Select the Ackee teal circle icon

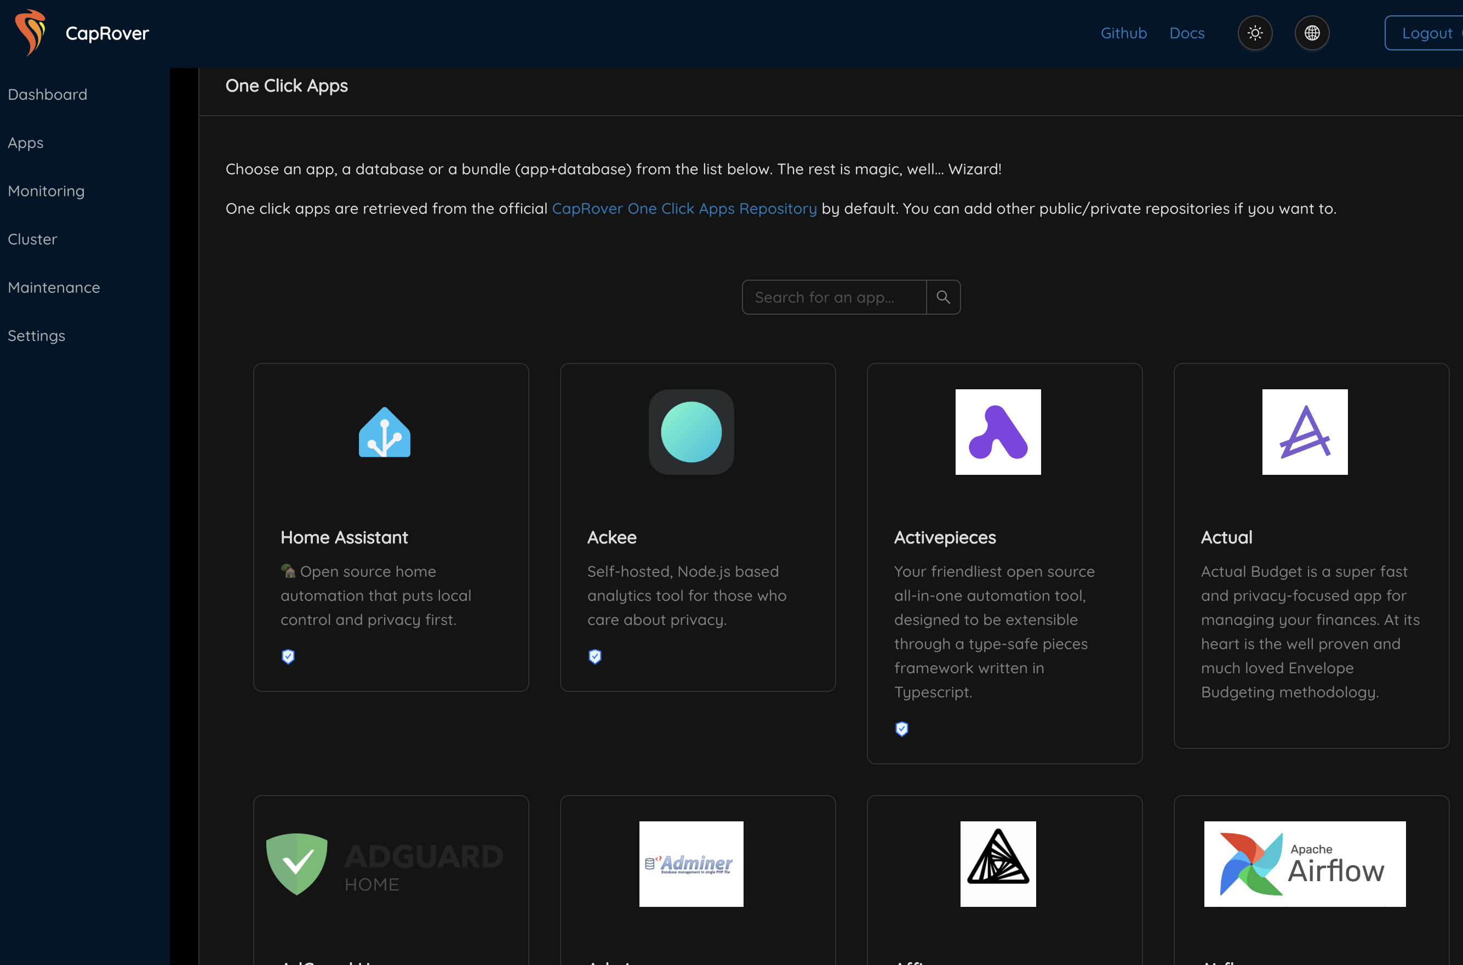[x=690, y=432]
